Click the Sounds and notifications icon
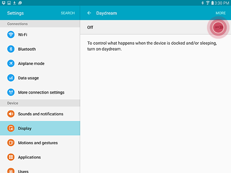Image resolution: width=231 pixels, height=173 pixels. [11, 114]
